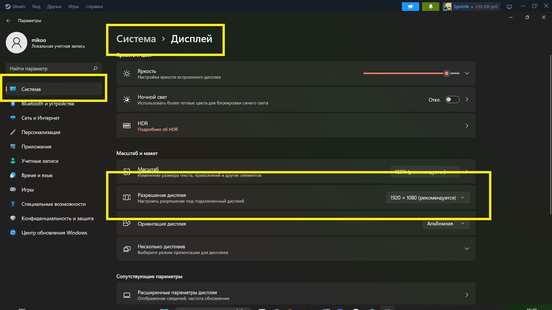Click the Sputnik profile avatar in Steam
Viewport: 552px width, 310px height.
click(x=447, y=7)
